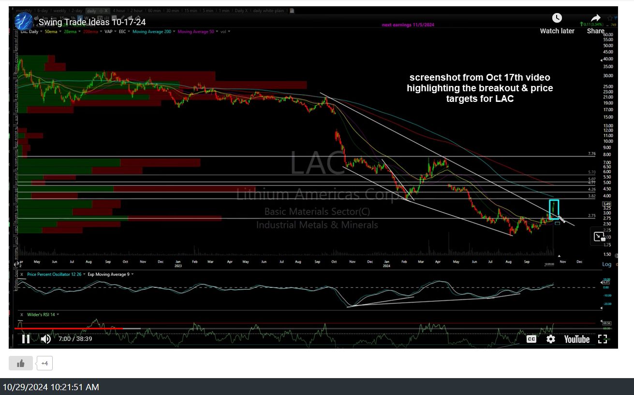Toggle closed captions on the video
634x395 pixels.
pyautogui.click(x=531, y=339)
